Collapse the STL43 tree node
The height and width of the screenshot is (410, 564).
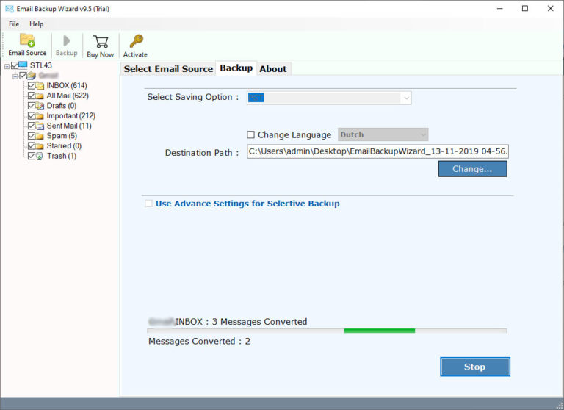click(7, 66)
